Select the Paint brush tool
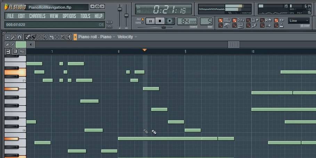The height and width of the screenshot is (158, 316). (33, 37)
